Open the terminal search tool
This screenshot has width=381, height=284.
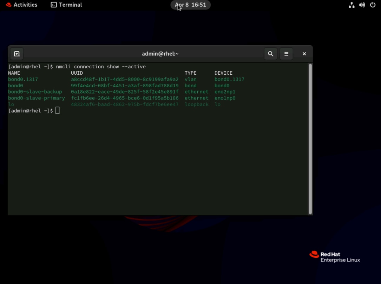pos(270,54)
